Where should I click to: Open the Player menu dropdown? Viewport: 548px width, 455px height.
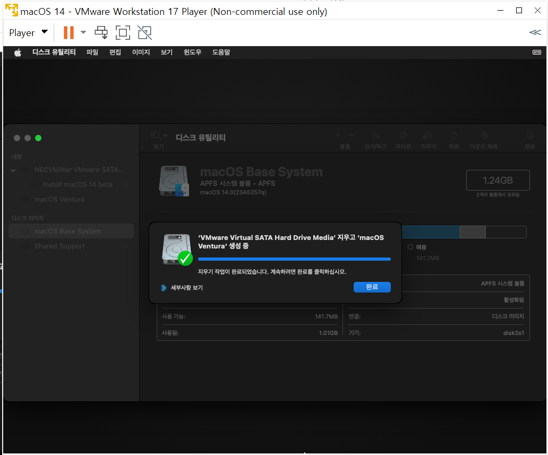click(28, 32)
